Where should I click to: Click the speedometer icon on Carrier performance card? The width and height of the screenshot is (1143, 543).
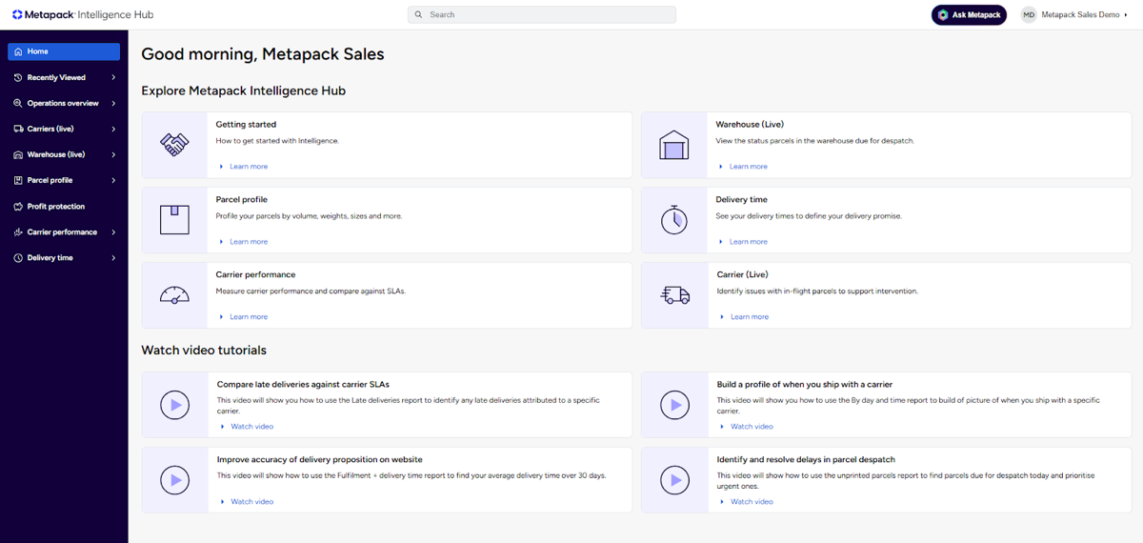pyautogui.click(x=174, y=295)
